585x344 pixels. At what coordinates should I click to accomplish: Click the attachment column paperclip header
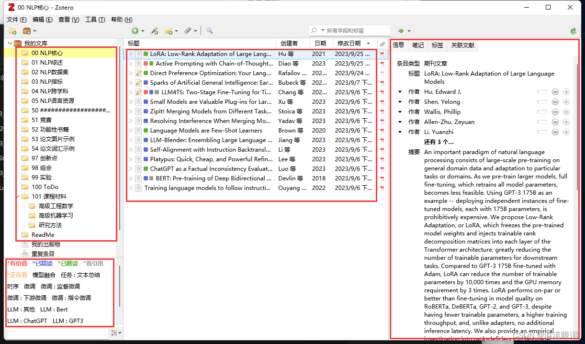(382, 44)
